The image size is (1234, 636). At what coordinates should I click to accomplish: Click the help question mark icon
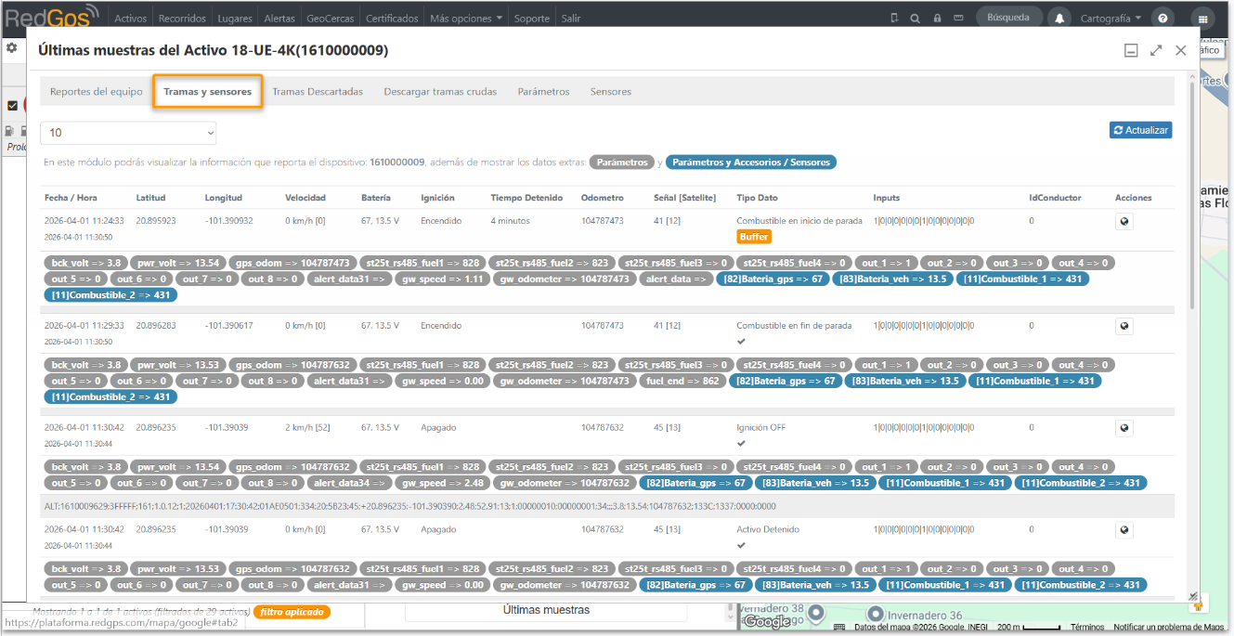tap(1163, 19)
